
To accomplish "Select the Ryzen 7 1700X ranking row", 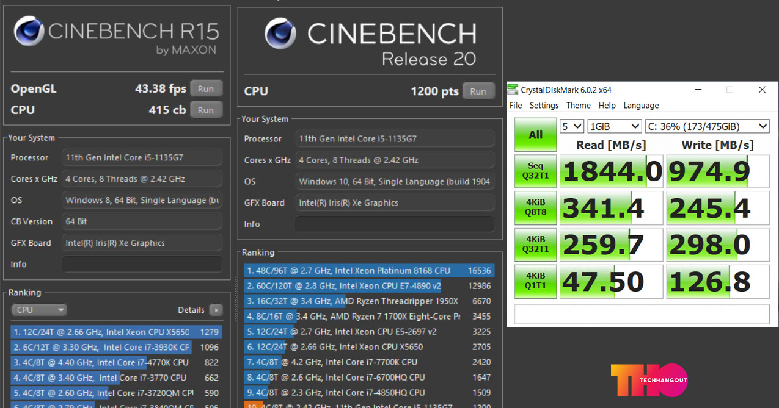I will coord(369,317).
